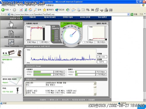Select the Speed Test hand pointer icon
146x109 pixels.
(11, 24)
